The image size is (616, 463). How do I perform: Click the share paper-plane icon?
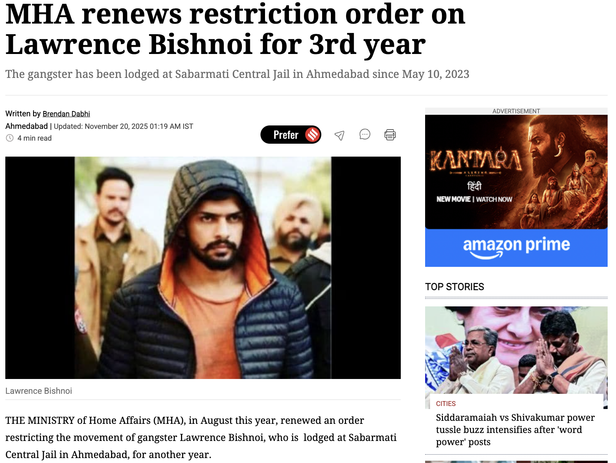pyautogui.click(x=339, y=135)
